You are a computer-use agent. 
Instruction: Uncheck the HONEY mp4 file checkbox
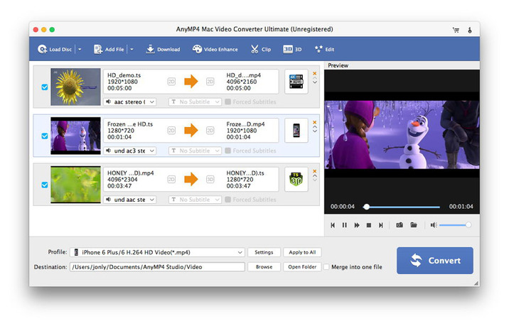(x=45, y=185)
